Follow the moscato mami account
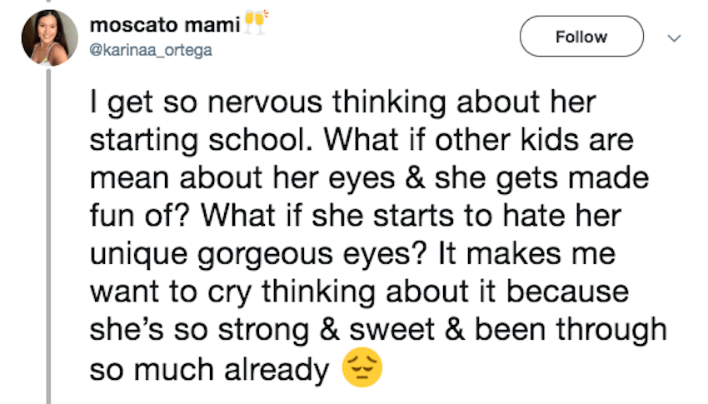 [x=581, y=36]
